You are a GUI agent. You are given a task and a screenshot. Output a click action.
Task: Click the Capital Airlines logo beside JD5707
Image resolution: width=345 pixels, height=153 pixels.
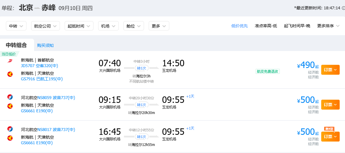[10, 61]
